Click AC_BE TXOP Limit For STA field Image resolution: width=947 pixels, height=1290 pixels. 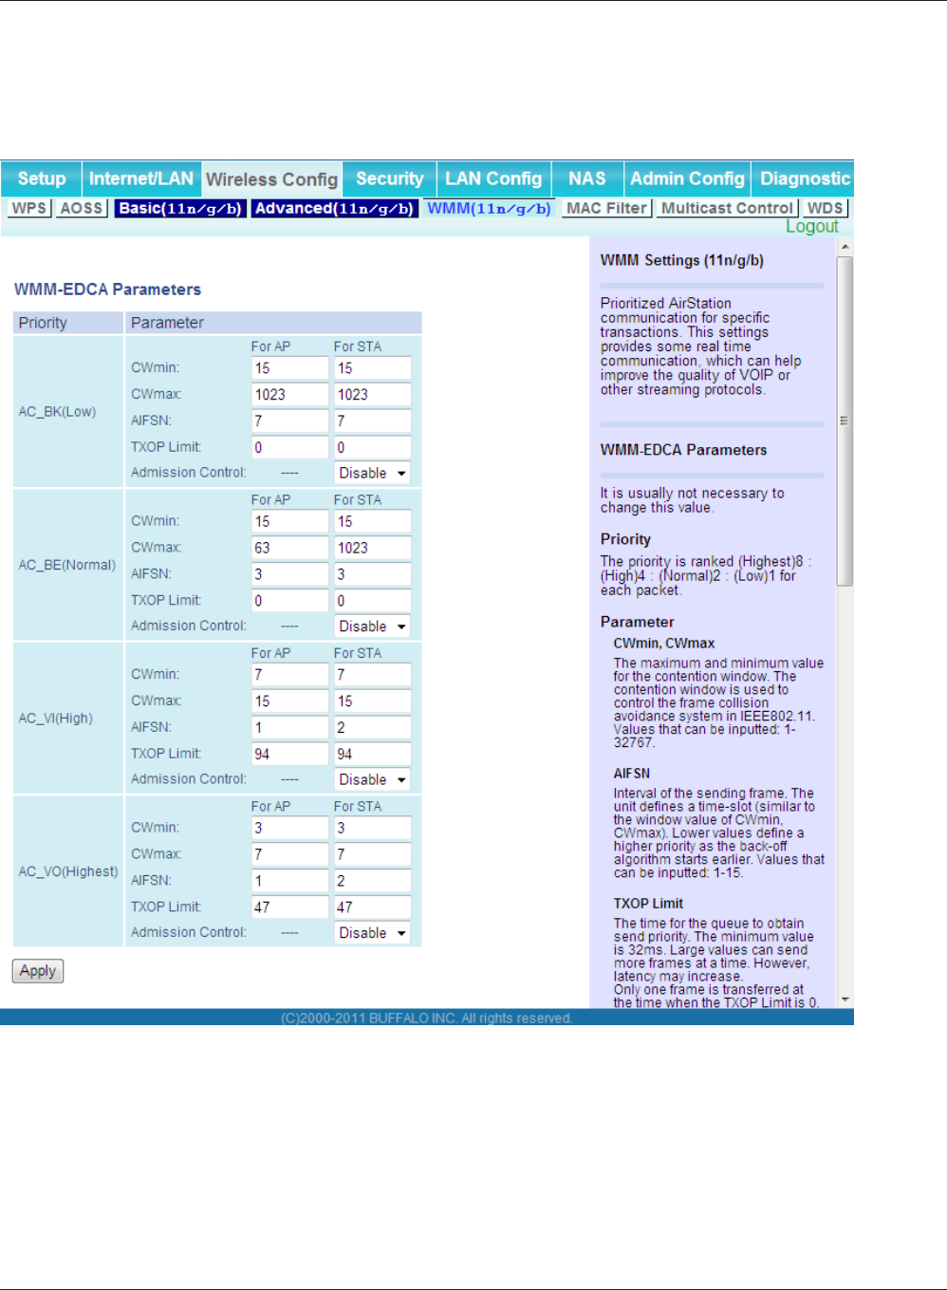pos(373,601)
